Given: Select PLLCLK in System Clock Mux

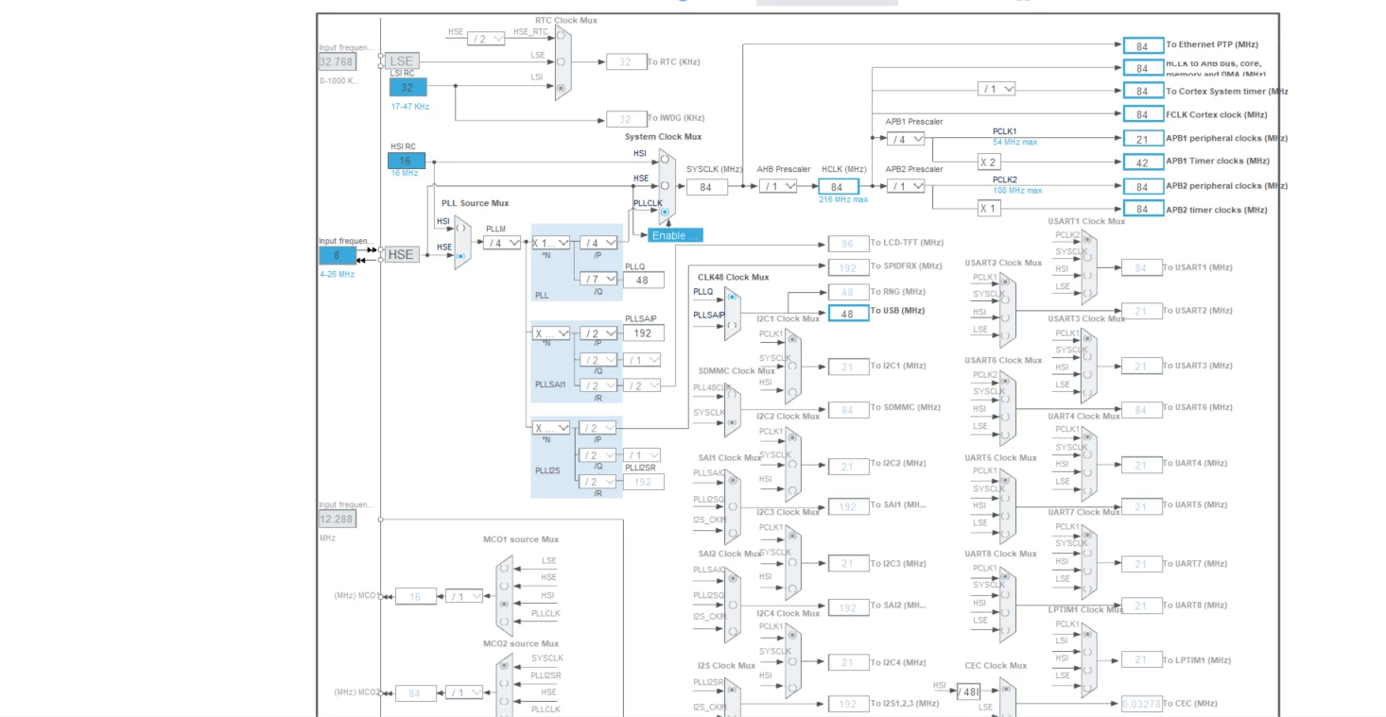Looking at the screenshot, I should (x=665, y=212).
